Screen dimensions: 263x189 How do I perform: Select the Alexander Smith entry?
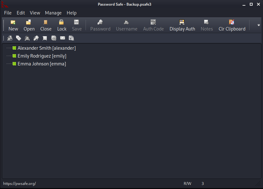(47, 48)
